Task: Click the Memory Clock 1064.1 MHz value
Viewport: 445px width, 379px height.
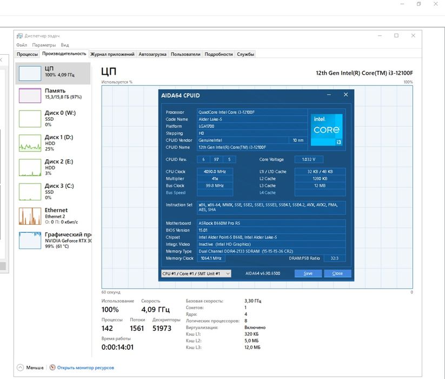Action: 211,258
